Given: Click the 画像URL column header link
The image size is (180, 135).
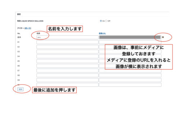Looking at the screenshot, I should click(x=102, y=33).
